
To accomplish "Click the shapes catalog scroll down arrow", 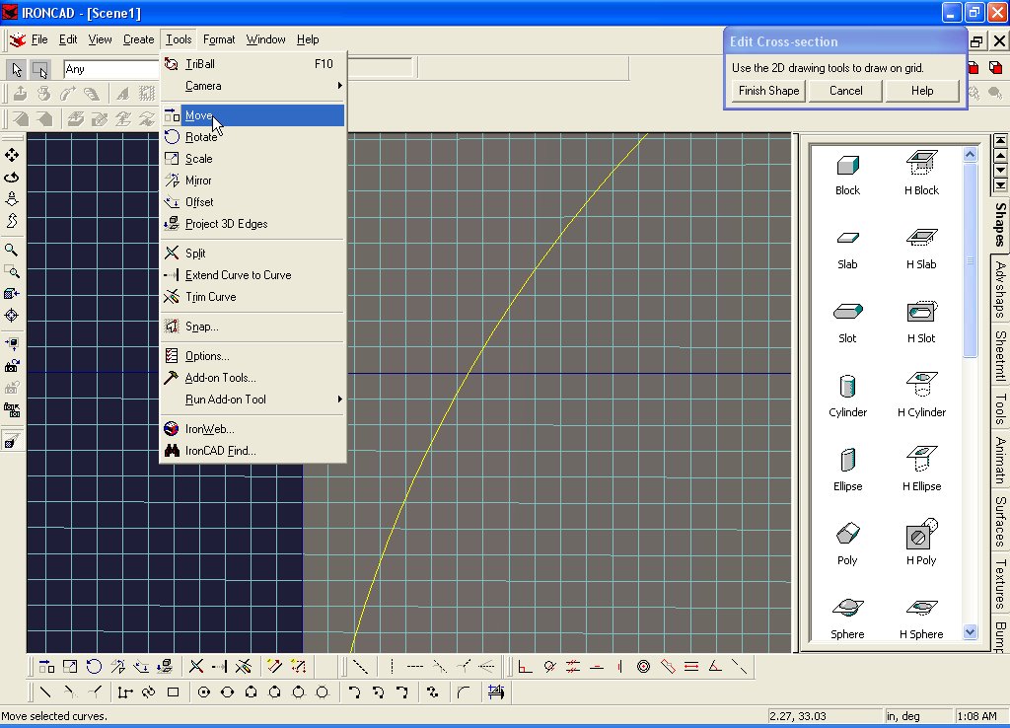I will coord(971,632).
